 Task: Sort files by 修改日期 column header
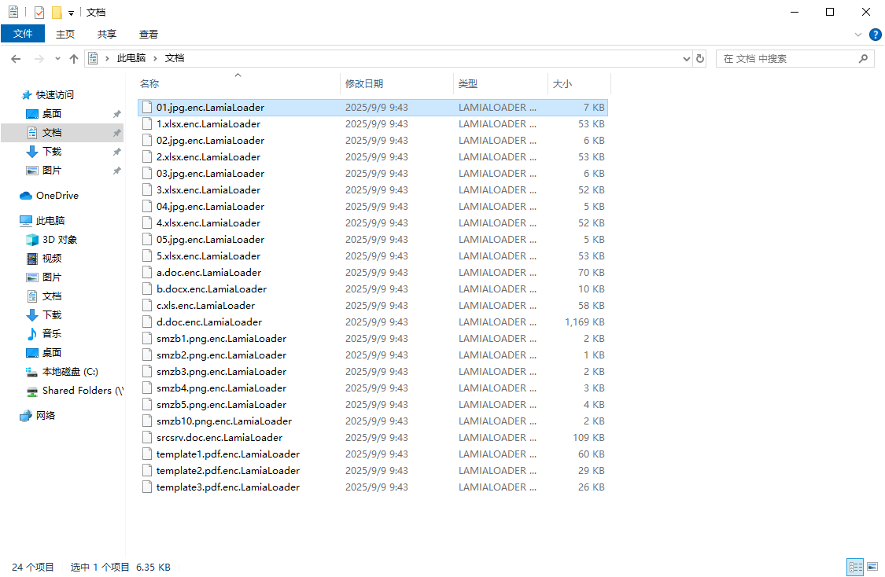coord(364,84)
